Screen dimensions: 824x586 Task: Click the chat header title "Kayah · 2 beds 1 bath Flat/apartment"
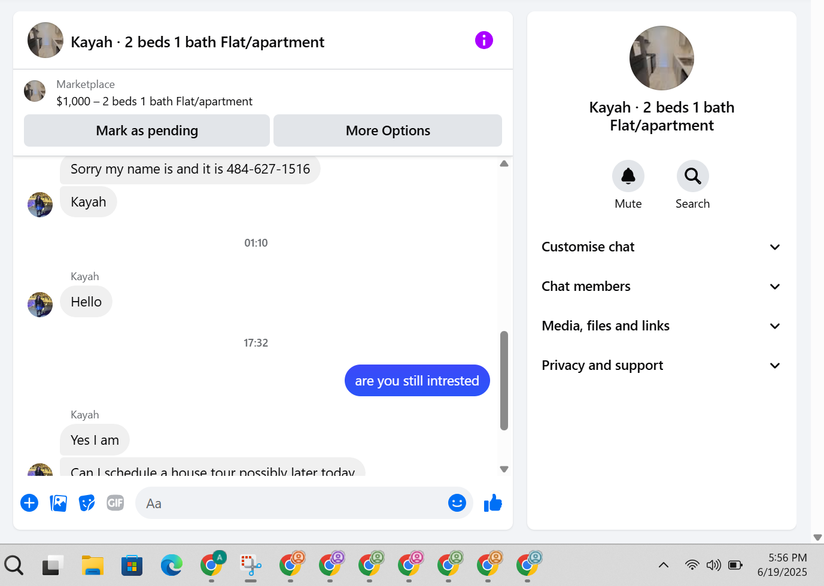pyautogui.click(x=197, y=42)
